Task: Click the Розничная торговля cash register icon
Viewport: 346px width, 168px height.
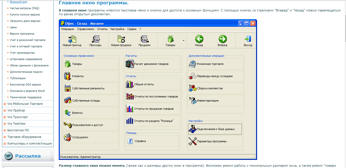Action: [192, 64]
